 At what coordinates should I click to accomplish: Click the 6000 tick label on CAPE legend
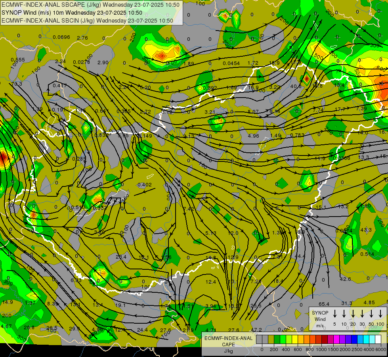click(381, 349)
